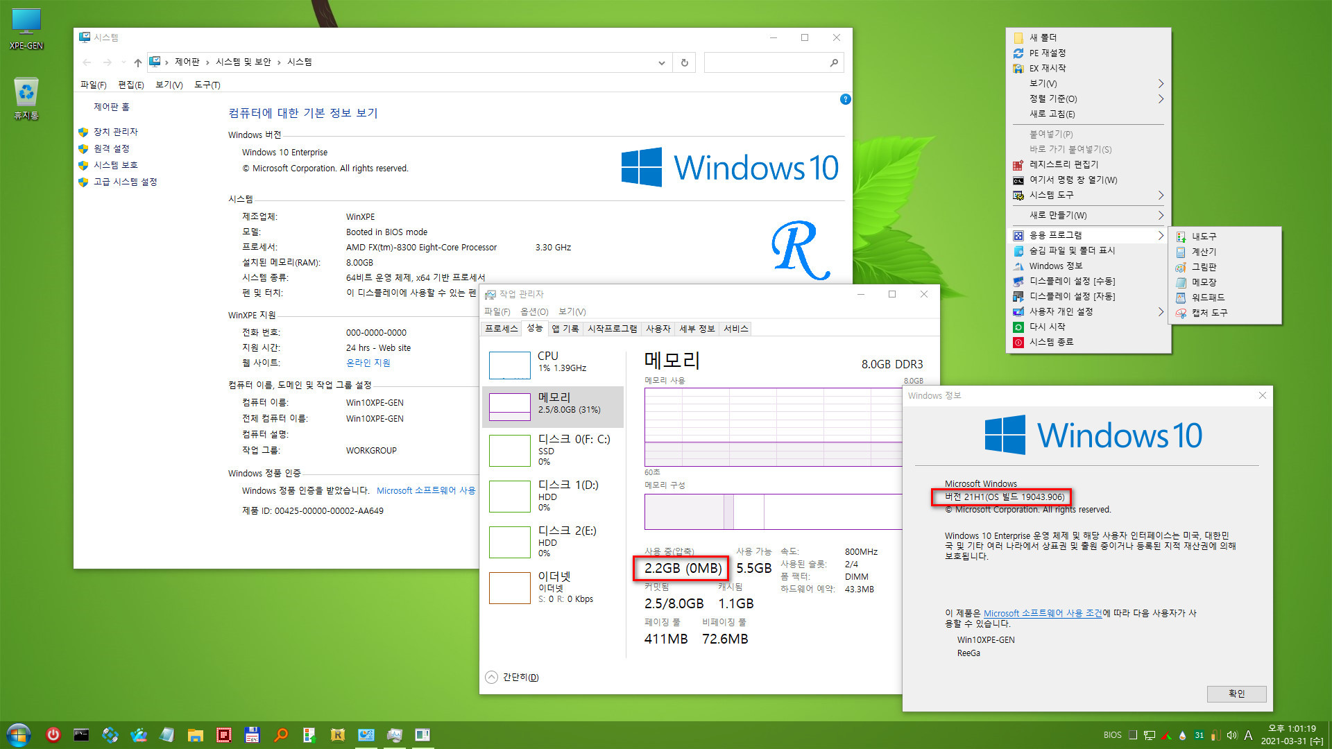Open 옵션(O) menu in Task Manager
Screen dimensions: 1332x749
pyautogui.click(x=534, y=311)
